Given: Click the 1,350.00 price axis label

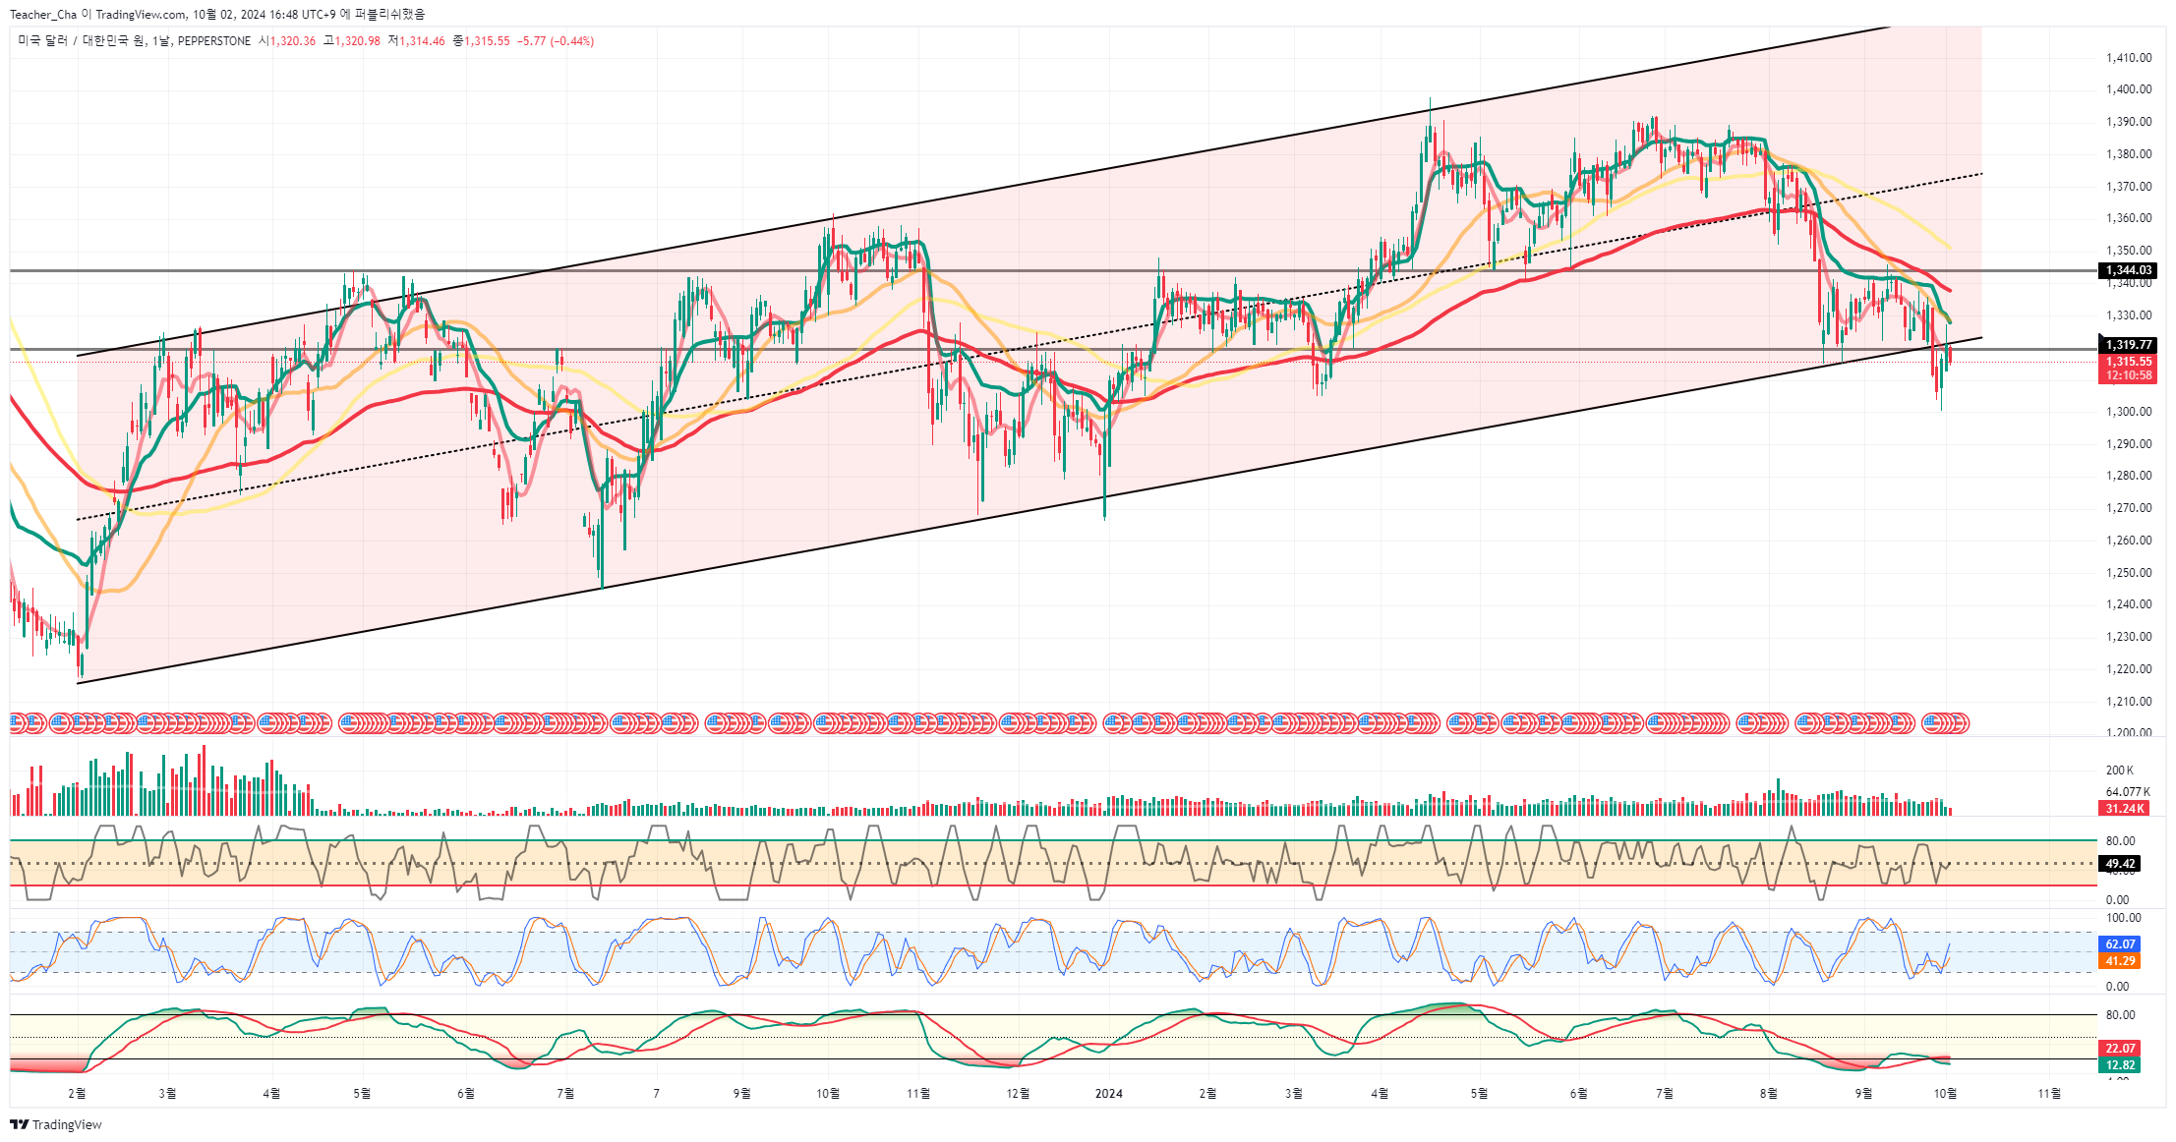Looking at the screenshot, I should (x=2129, y=251).
